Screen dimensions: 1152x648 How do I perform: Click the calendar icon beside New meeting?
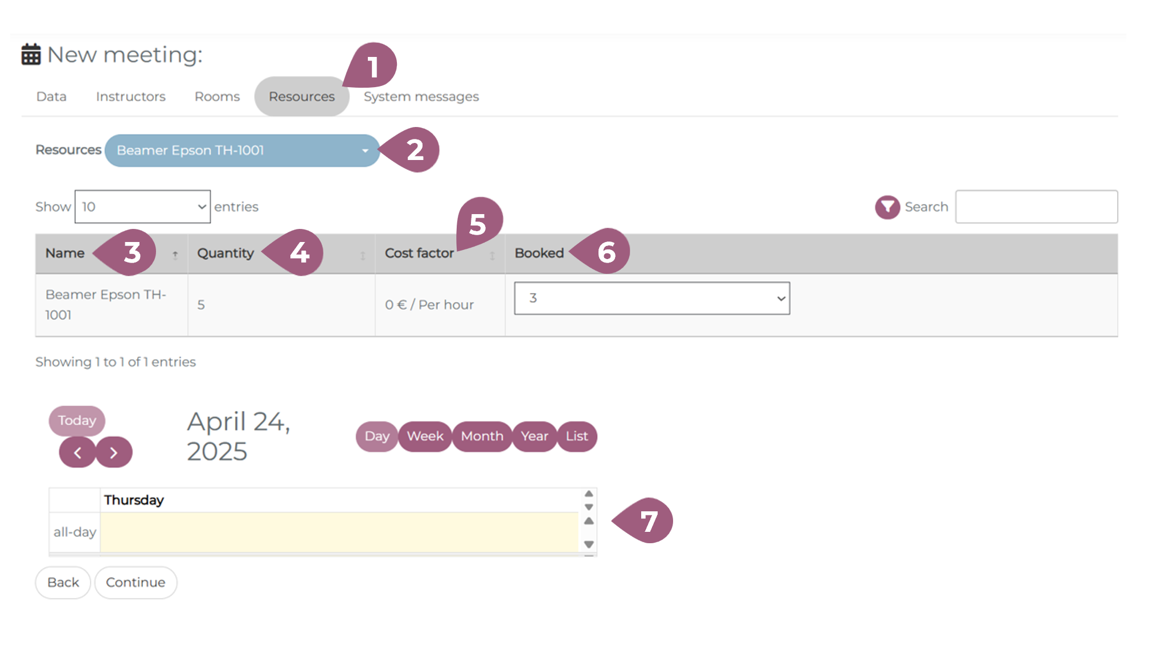pos(31,55)
